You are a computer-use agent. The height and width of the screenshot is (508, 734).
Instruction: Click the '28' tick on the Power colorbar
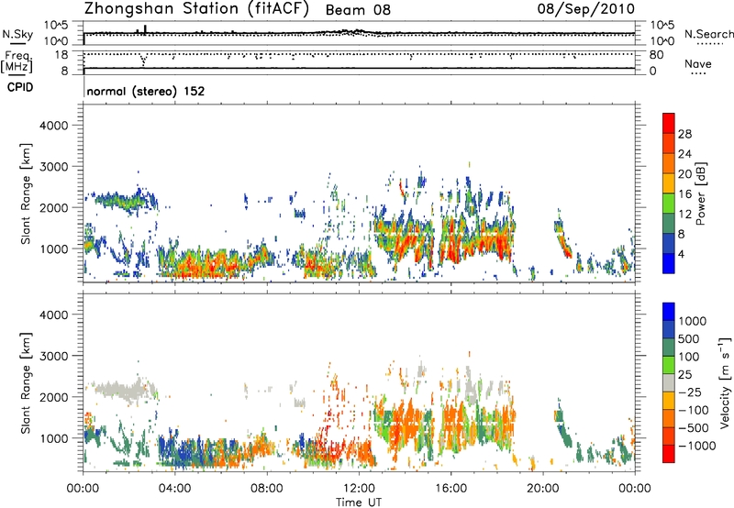[x=684, y=134]
